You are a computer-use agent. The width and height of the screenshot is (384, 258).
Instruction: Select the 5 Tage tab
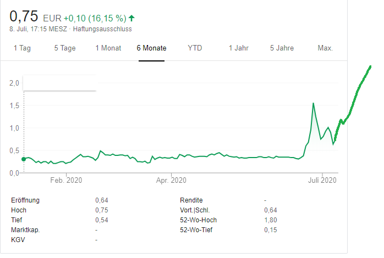64,48
